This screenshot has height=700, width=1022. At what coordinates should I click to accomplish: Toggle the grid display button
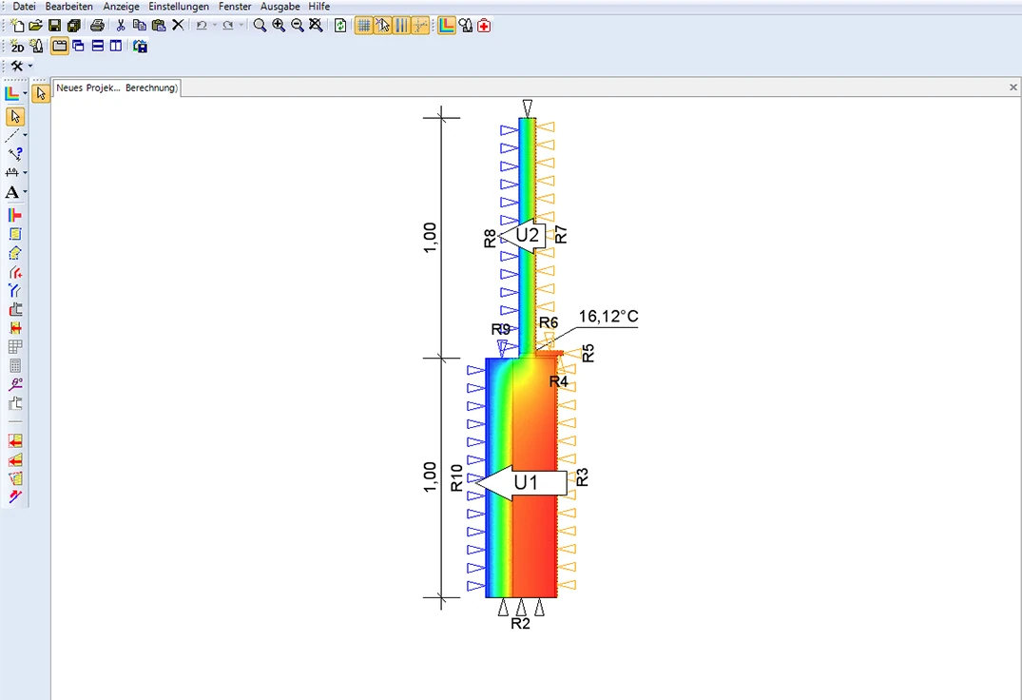[x=363, y=26]
